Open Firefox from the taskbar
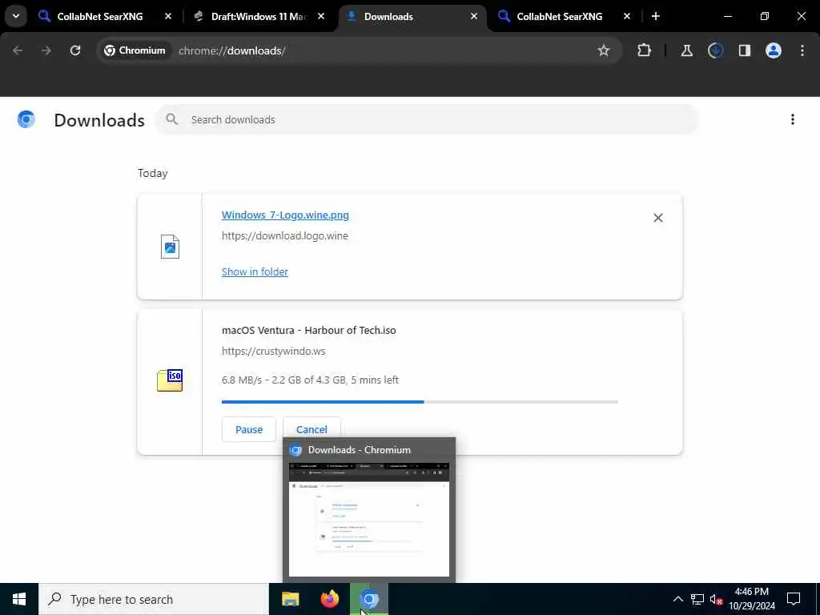Image resolution: width=820 pixels, height=615 pixels. (x=329, y=599)
